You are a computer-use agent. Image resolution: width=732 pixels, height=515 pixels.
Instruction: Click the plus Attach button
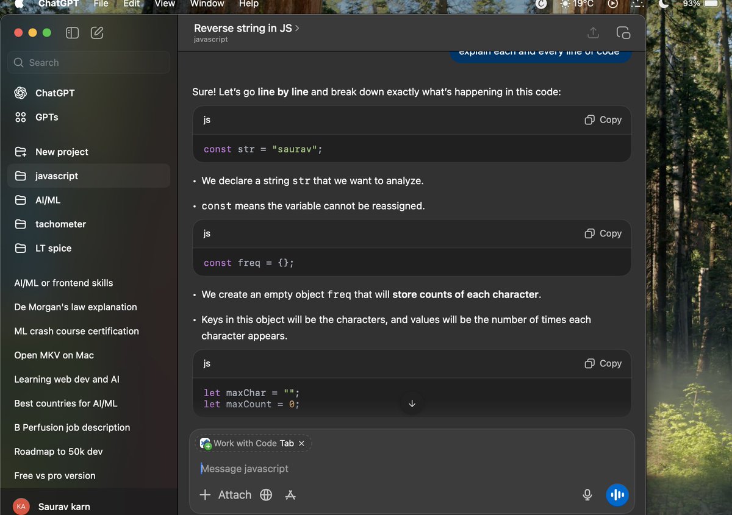pyautogui.click(x=225, y=495)
